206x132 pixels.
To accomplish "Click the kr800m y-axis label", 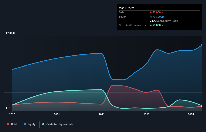I will [11, 33].
